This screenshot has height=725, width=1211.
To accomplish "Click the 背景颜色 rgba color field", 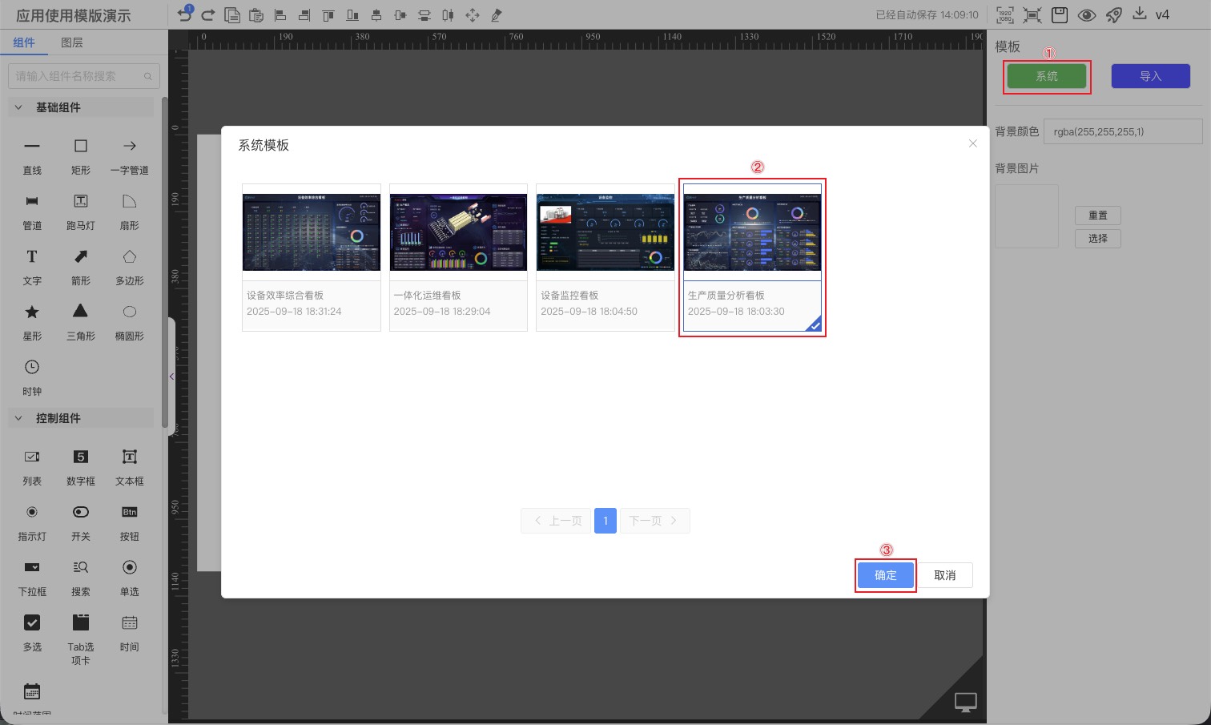I will (x=1122, y=131).
